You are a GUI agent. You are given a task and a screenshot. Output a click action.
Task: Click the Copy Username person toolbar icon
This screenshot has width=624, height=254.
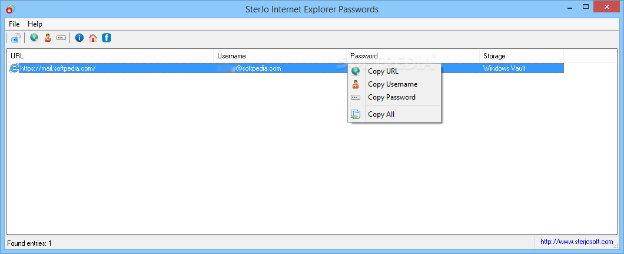[x=48, y=38]
